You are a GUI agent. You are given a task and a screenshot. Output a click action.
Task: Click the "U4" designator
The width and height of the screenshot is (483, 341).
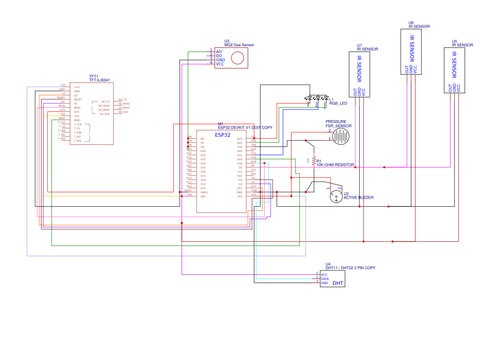[x=328, y=264]
